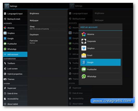Select Atooma account in left settings list
This screenshot has height=111, width=138.
click(x=15, y=28)
